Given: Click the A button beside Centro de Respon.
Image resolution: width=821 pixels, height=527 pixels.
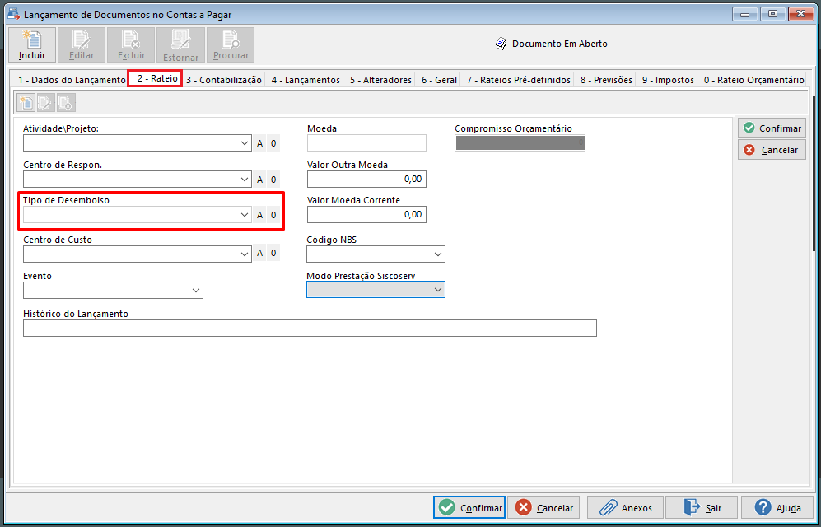Looking at the screenshot, I should click(x=259, y=179).
